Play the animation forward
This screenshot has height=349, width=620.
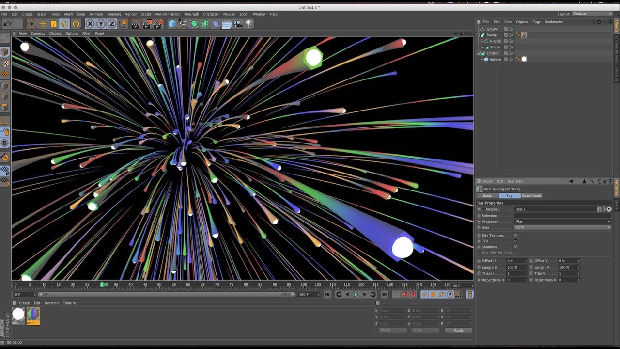point(356,294)
